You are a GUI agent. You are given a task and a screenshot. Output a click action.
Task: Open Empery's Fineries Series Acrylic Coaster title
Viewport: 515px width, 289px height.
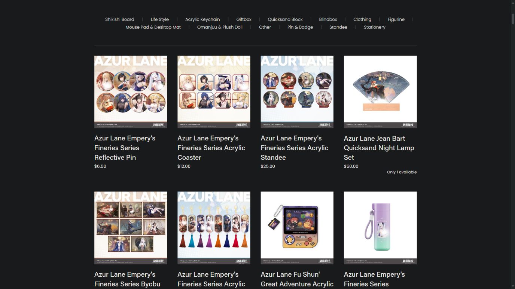point(211,148)
